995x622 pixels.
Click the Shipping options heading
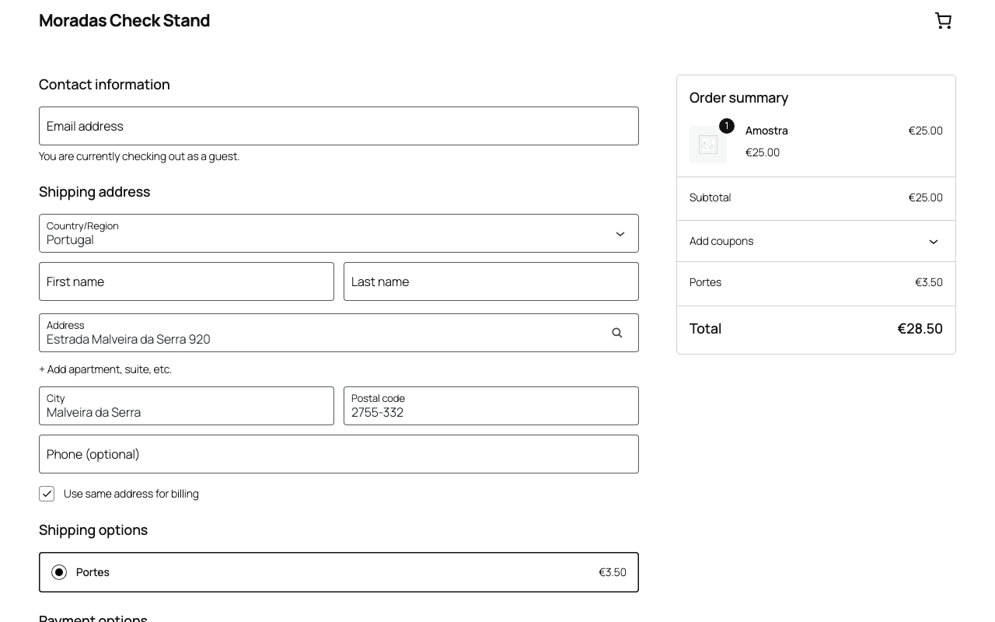(x=93, y=530)
